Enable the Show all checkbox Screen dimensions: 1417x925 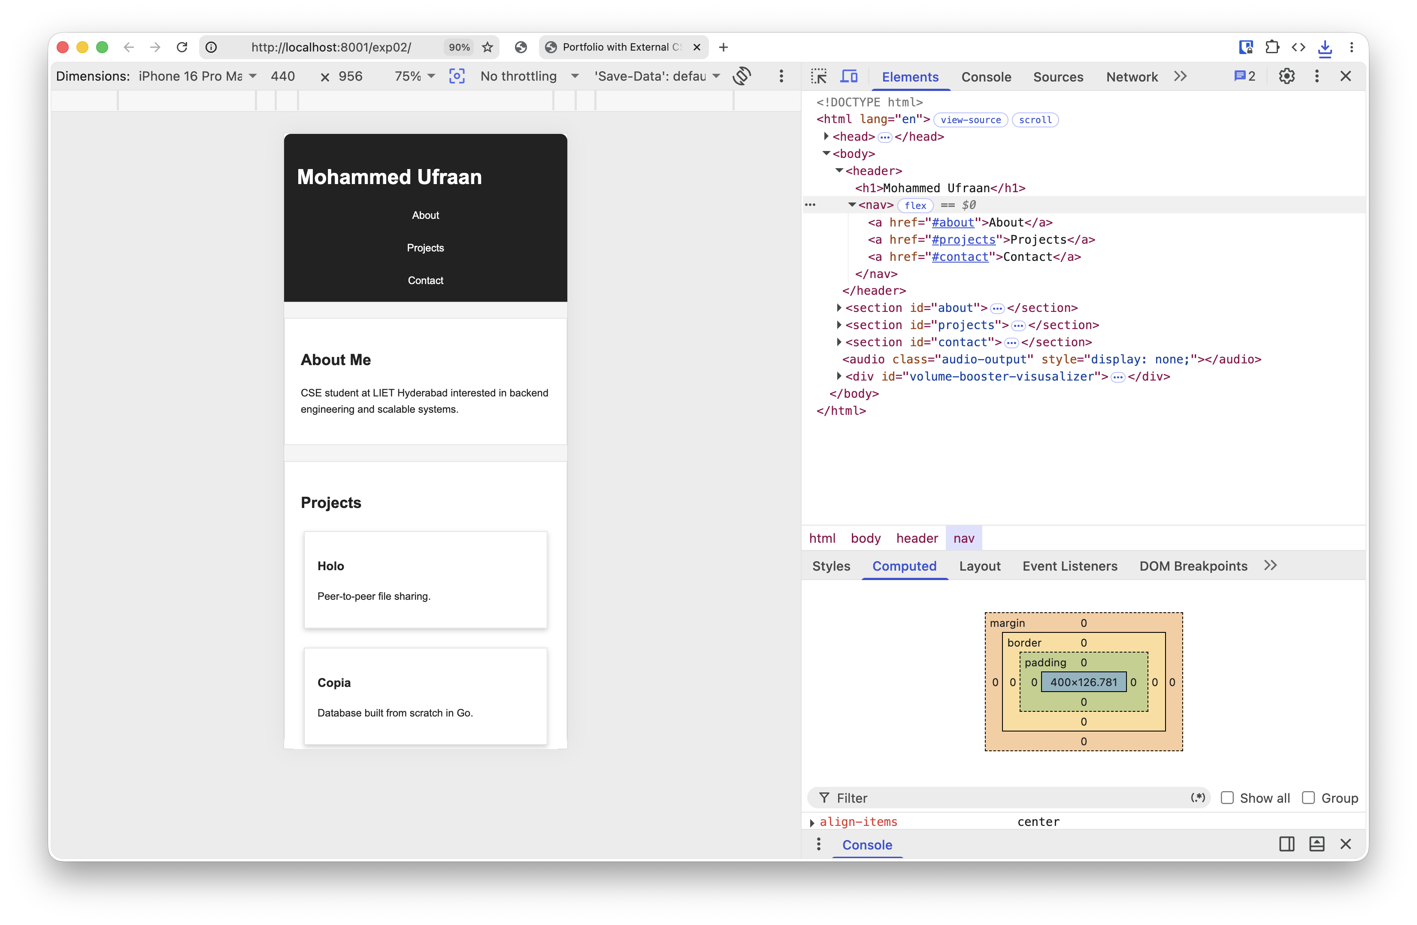point(1227,798)
